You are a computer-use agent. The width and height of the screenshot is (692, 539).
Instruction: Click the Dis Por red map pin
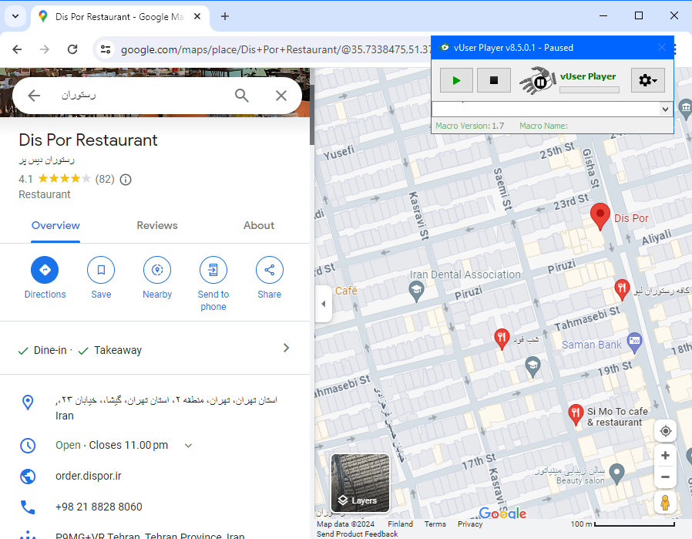(600, 216)
